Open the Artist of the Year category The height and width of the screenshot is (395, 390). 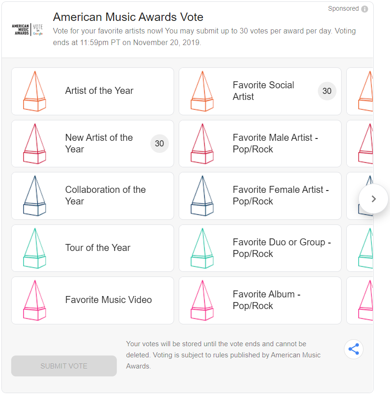point(99,91)
